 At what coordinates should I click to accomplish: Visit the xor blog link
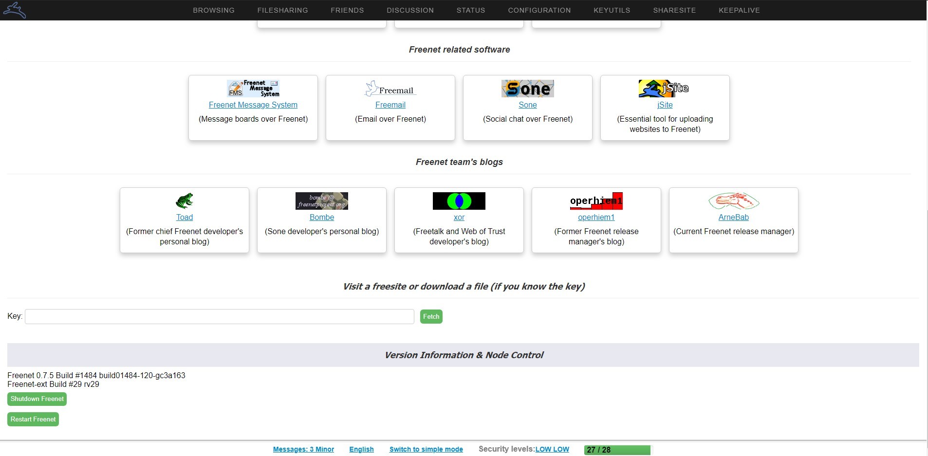pos(459,217)
